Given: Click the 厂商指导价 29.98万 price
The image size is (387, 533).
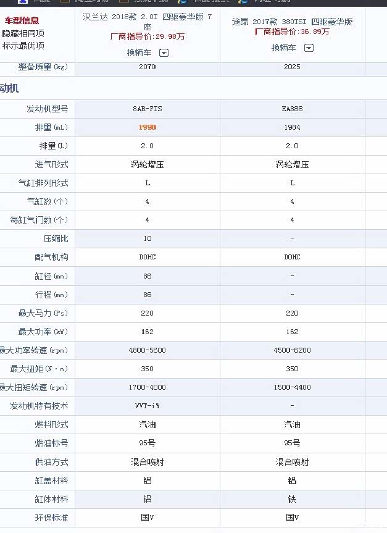Looking at the screenshot, I should click(147, 36).
